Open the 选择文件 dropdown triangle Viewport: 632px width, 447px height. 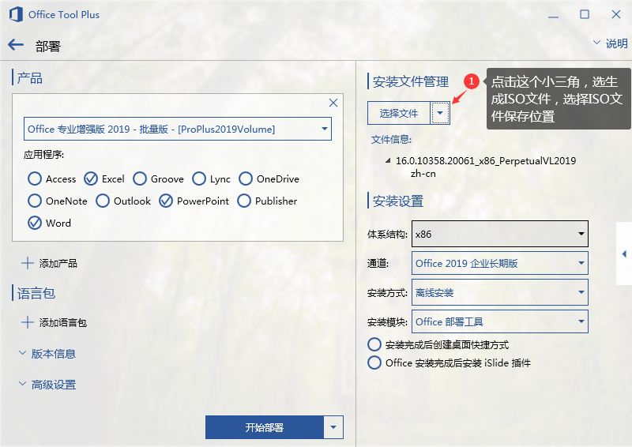(x=440, y=113)
